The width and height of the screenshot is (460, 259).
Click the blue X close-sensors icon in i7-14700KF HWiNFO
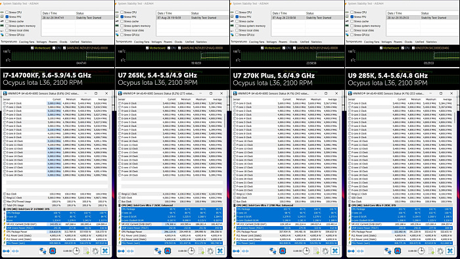pyautogui.click(x=105, y=251)
